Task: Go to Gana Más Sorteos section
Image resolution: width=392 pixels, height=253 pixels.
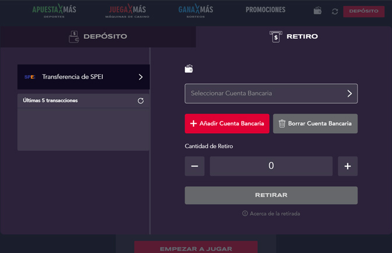Action: [x=196, y=10]
